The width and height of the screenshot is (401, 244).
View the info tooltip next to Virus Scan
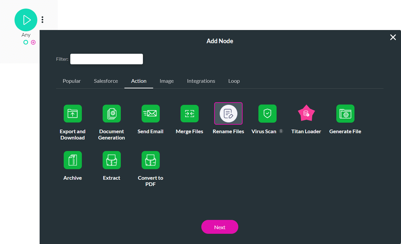(x=281, y=131)
